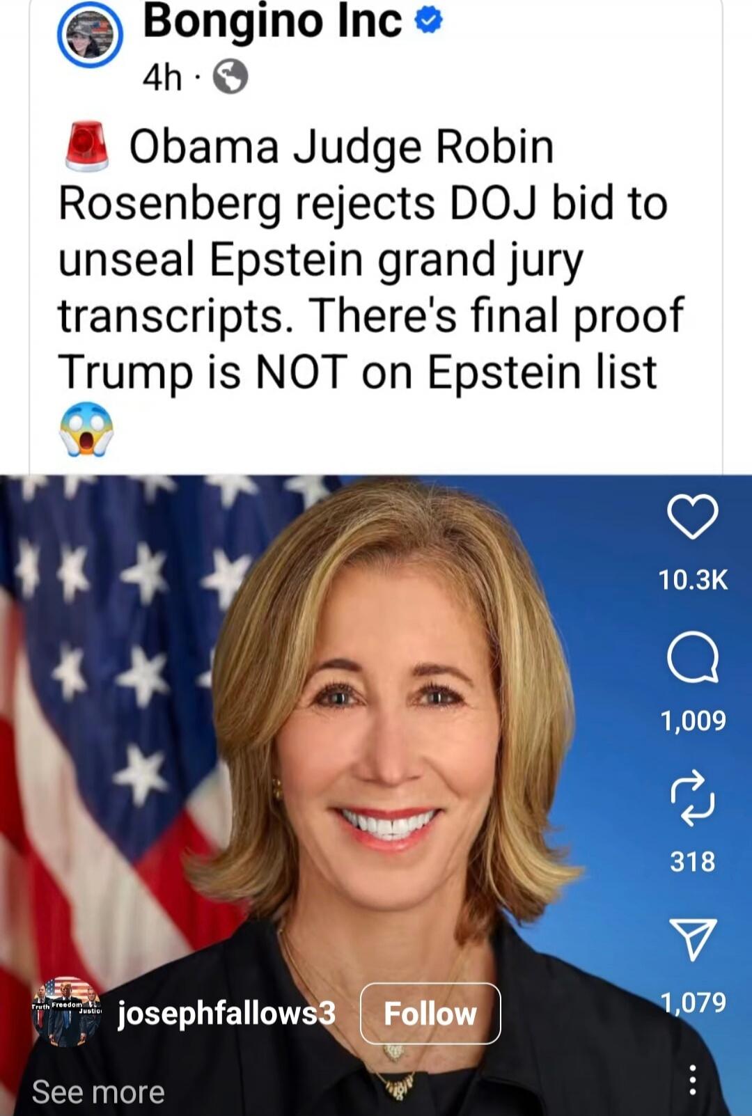
Task: Tap the heart like icon
Action: point(693,517)
